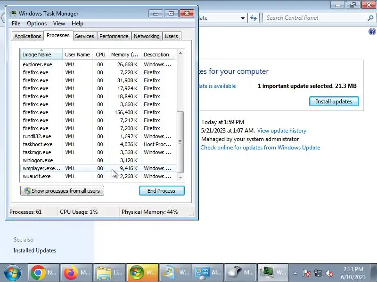Select firefox.exe using 18,840 K
Screen dimensions: 377x282
(98, 96)
